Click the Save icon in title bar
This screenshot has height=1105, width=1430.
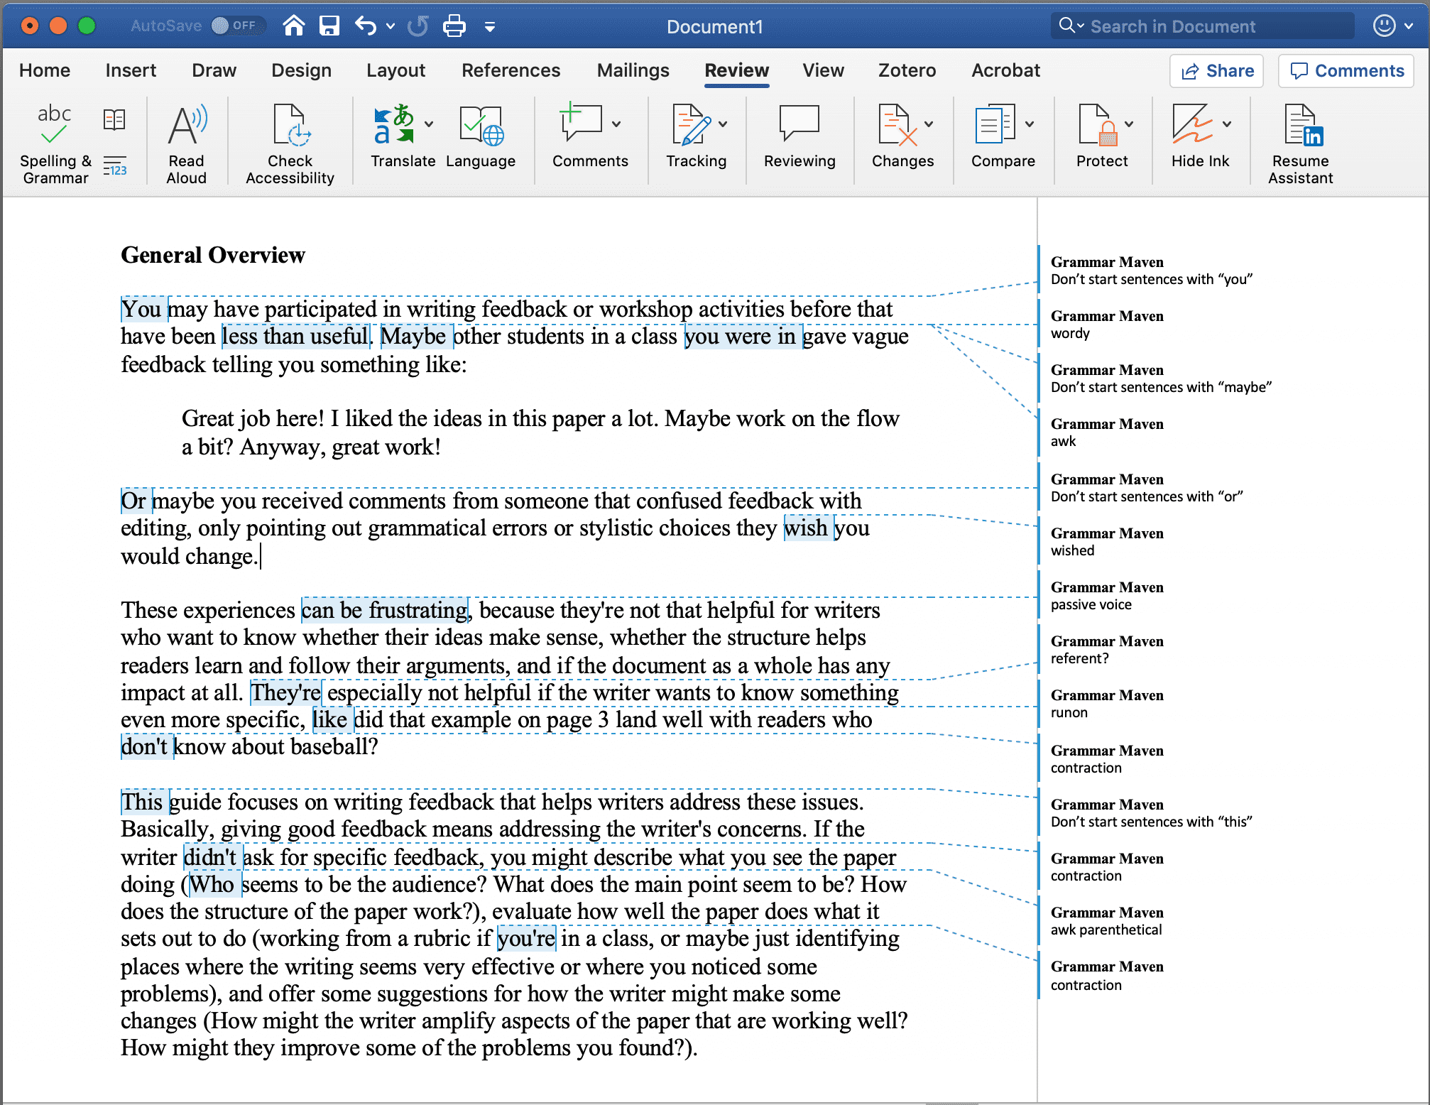[329, 26]
